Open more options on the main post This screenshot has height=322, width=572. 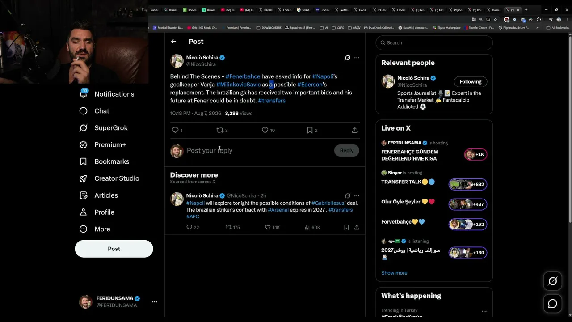point(357,58)
